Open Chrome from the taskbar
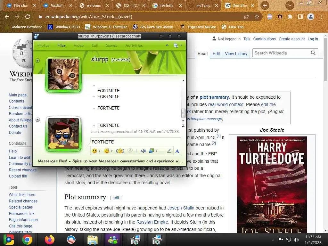Screen dimensions: 328x246 point(27,240)
